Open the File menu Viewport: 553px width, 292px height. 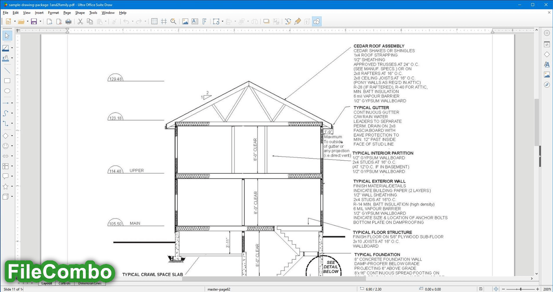[x=6, y=13]
